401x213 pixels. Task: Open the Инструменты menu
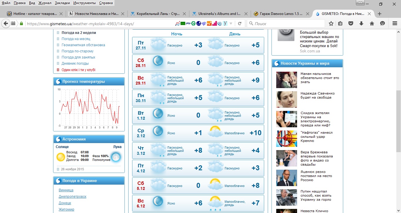pyautogui.click(x=85, y=3)
